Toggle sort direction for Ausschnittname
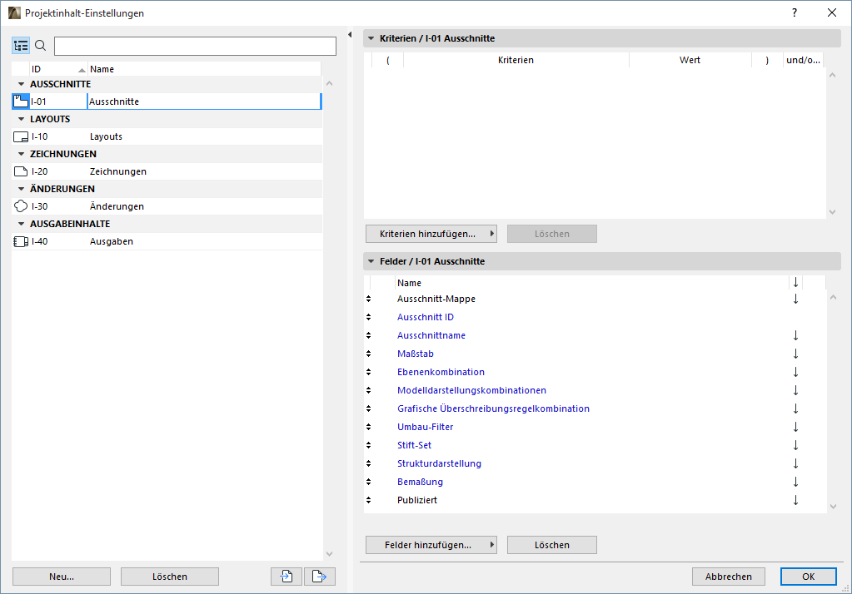The image size is (852, 594). point(795,335)
